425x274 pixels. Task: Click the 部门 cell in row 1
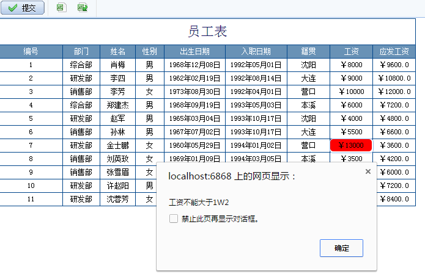tap(81, 65)
